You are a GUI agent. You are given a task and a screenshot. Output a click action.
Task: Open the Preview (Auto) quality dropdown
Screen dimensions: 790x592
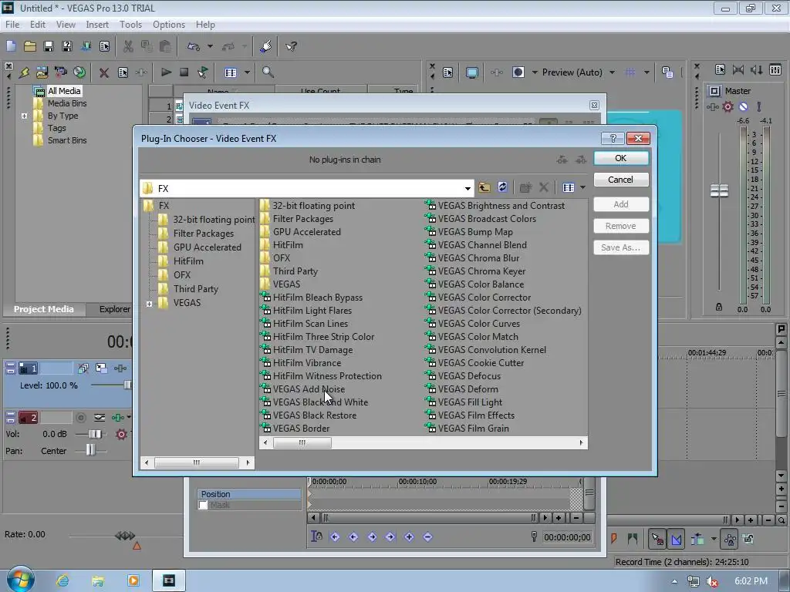[612, 72]
